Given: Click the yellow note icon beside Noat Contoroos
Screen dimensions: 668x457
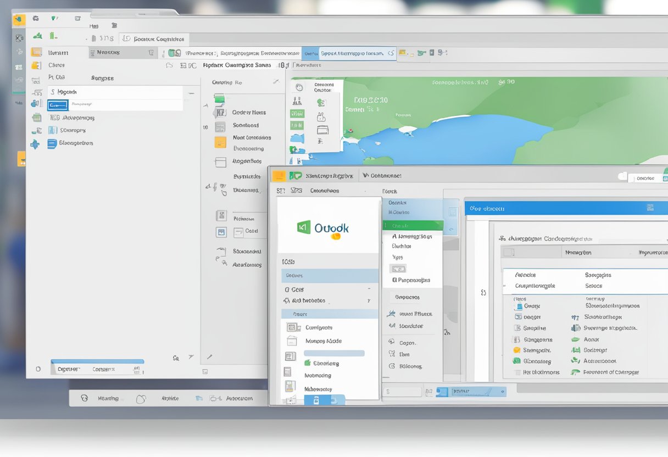Looking at the screenshot, I should 220,142.
